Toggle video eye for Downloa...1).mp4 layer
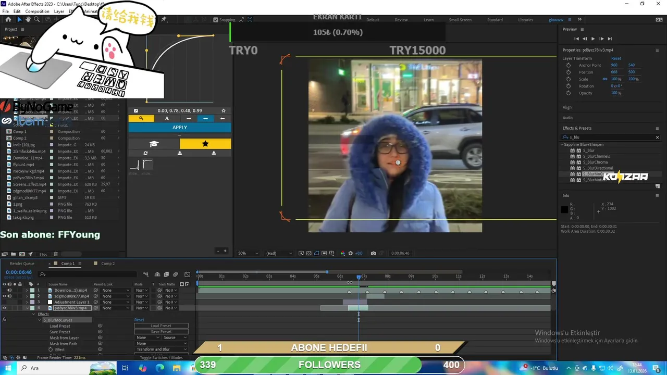Image resolution: width=667 pixels, height=375 pixels. [4, 290]
